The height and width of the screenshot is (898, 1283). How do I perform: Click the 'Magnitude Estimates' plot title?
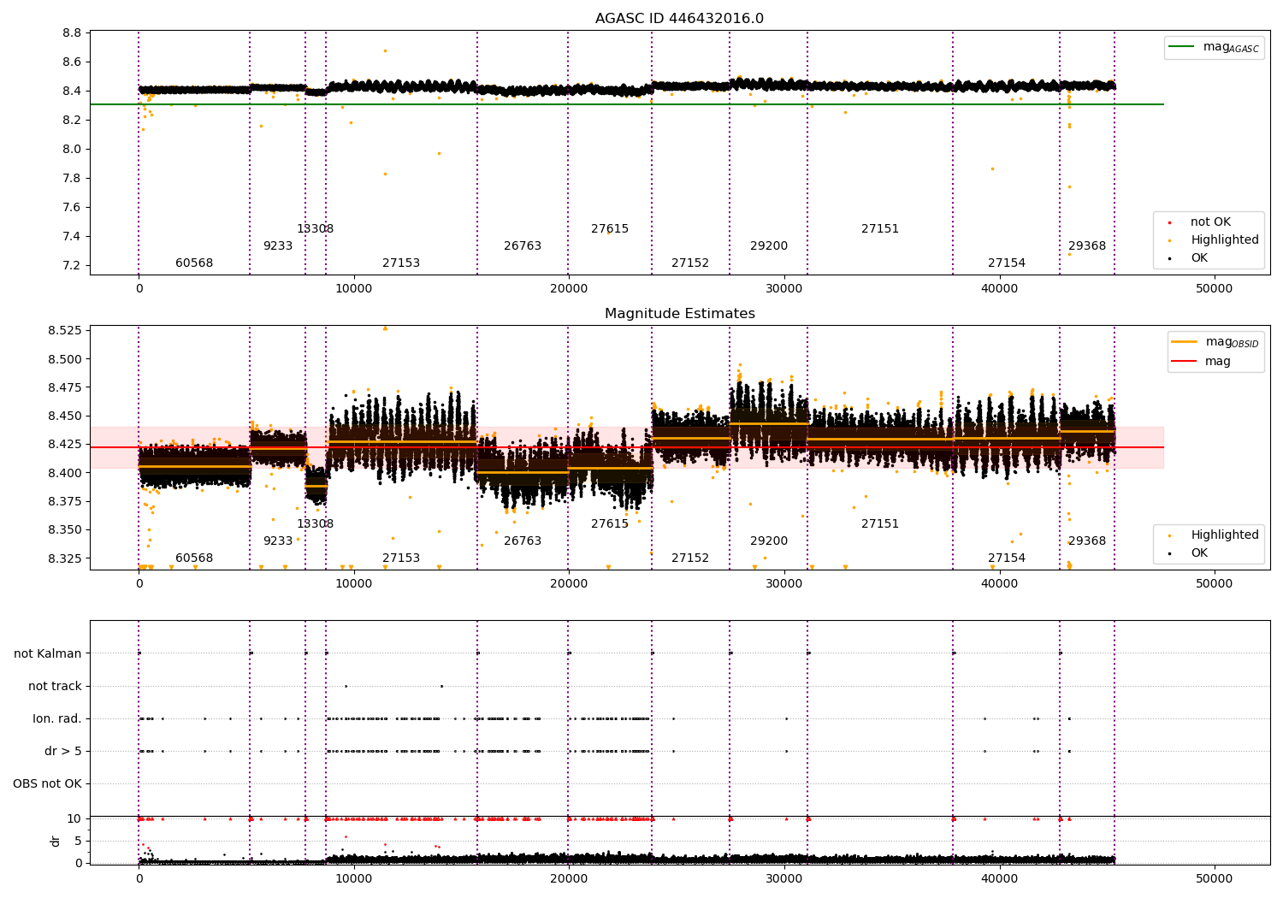click(x=679, y=314)
